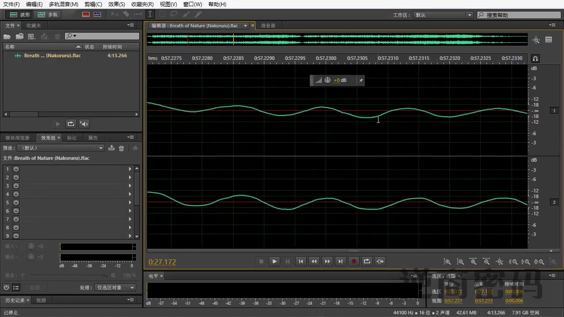Delete effects preset trash icon
Image resolution: width=564 pixels, height=317 pixels.
point(122,148)
